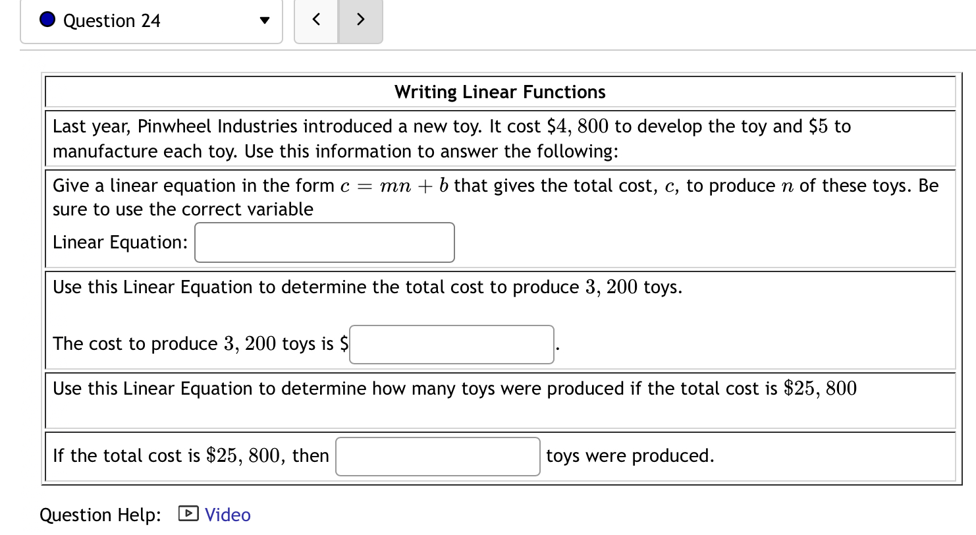This screenshot has width=976, height=535.
Task: Go to the previous question arrow
Action: pos(316,21)
